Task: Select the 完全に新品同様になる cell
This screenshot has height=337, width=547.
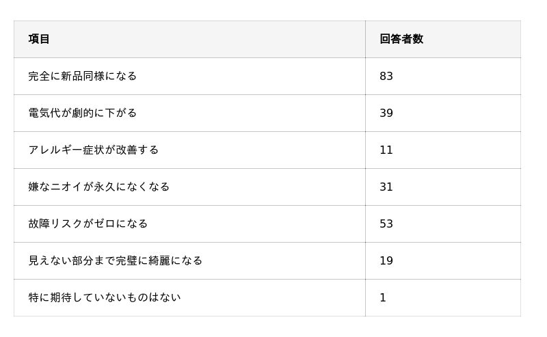Action: (x=83, y=76)
